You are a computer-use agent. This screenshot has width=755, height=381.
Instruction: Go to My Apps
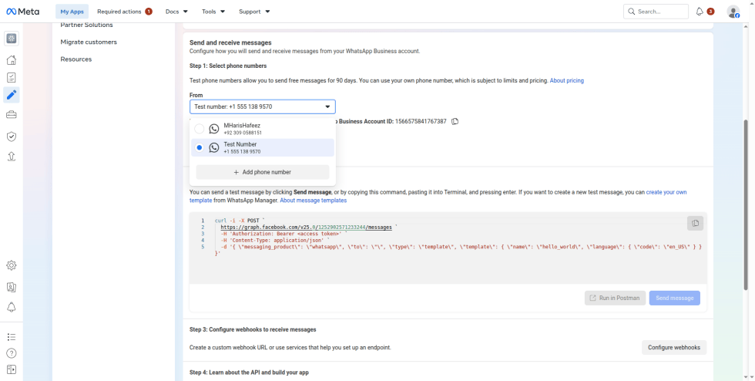tap(72, 12)
